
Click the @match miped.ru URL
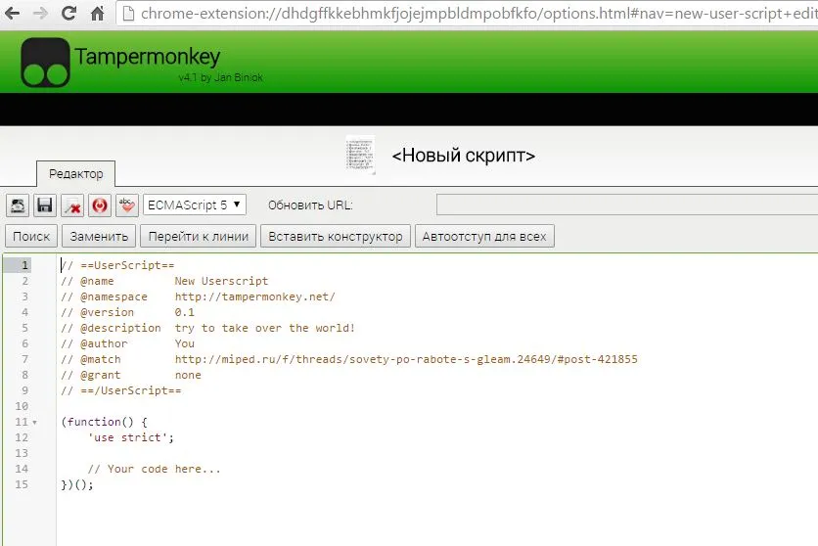click(406, 359)
